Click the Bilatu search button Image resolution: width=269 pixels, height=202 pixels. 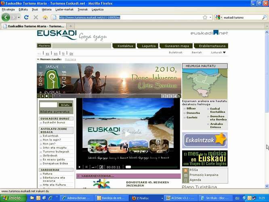click(65, 105)
